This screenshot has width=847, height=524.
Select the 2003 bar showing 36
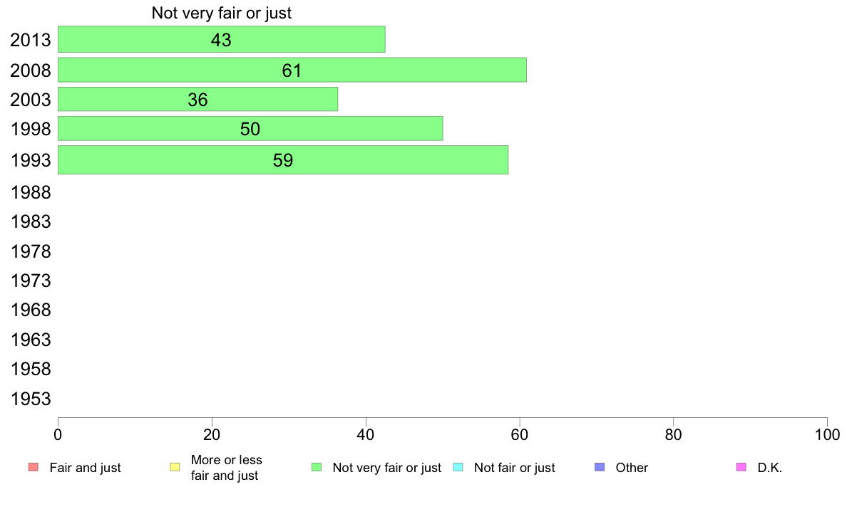coord(197,99)
